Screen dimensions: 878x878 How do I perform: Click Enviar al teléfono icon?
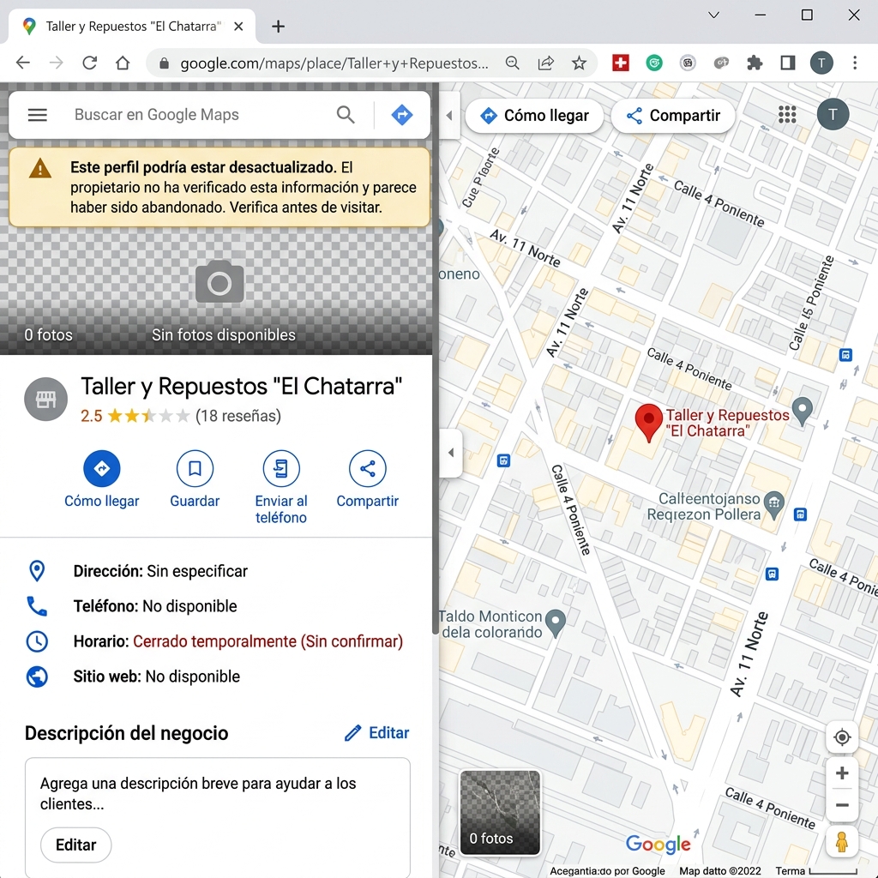(281, 468)
